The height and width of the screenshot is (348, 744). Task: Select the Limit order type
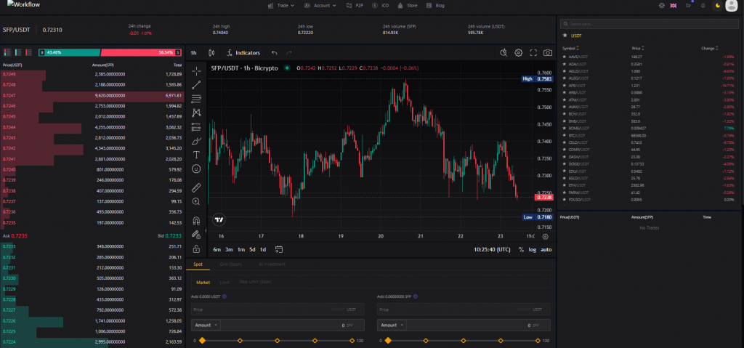tap(225, 283)
